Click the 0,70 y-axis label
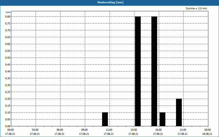The image size is (219, 137). (x=8, y=30)
